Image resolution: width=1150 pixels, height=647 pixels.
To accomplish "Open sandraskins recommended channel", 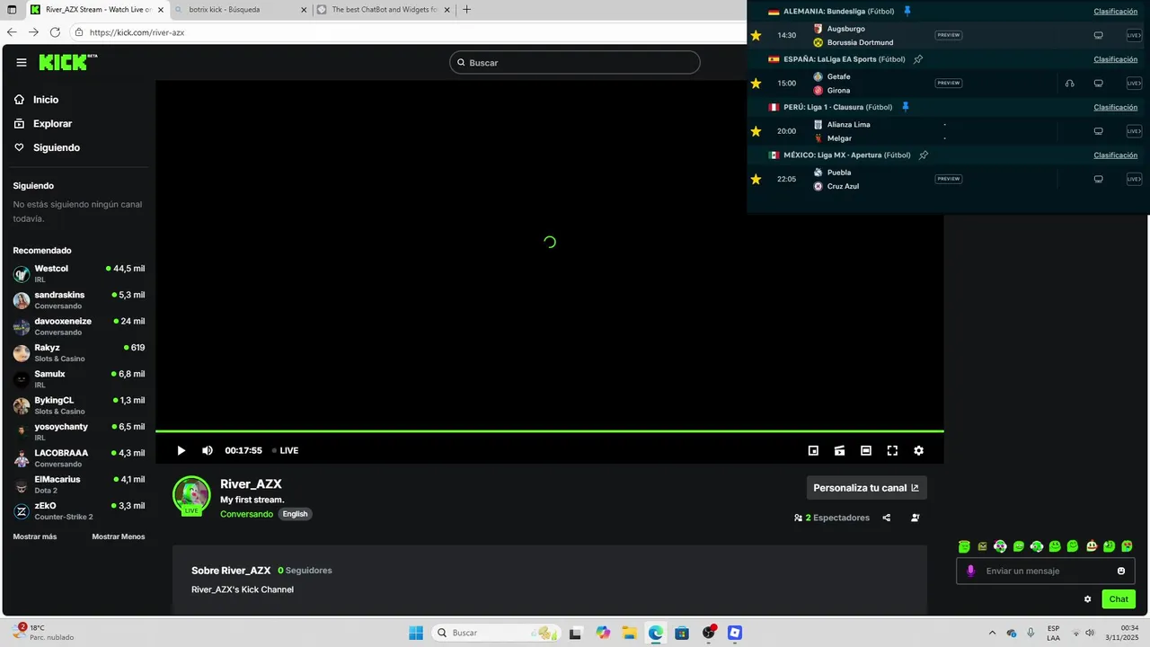I will [79, 300].
